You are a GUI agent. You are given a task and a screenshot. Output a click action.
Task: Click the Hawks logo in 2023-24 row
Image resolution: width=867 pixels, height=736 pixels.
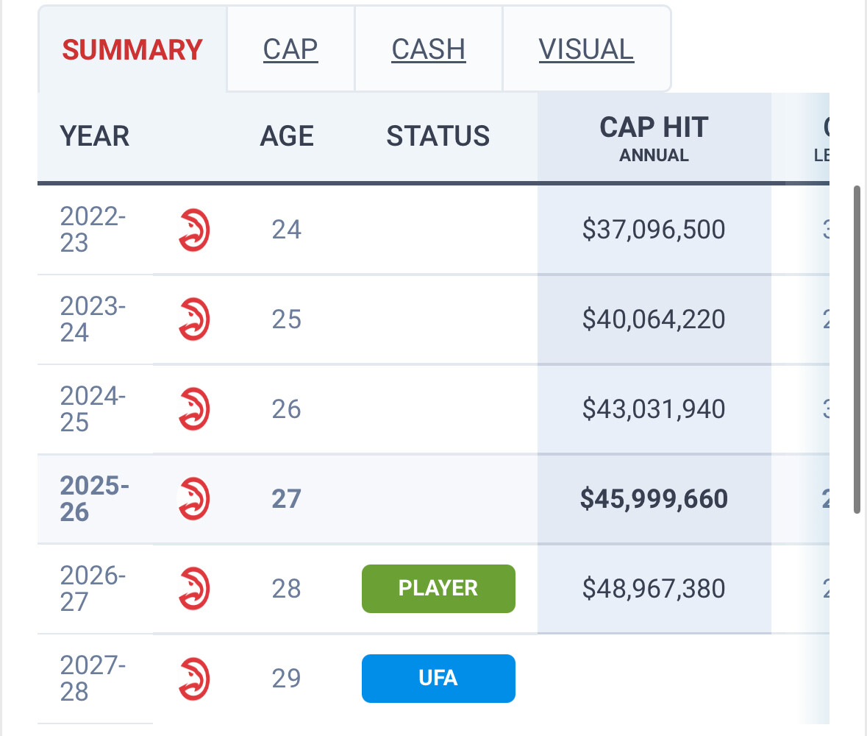(194, 319)
